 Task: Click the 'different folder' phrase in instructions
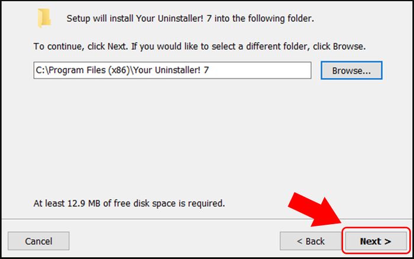pyautogui.click(x=277, y=47)
